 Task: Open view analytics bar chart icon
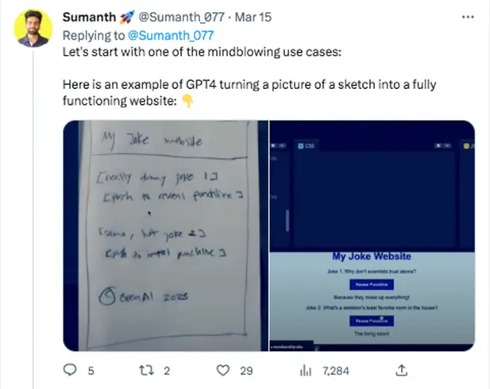click(x=304, y=370)
